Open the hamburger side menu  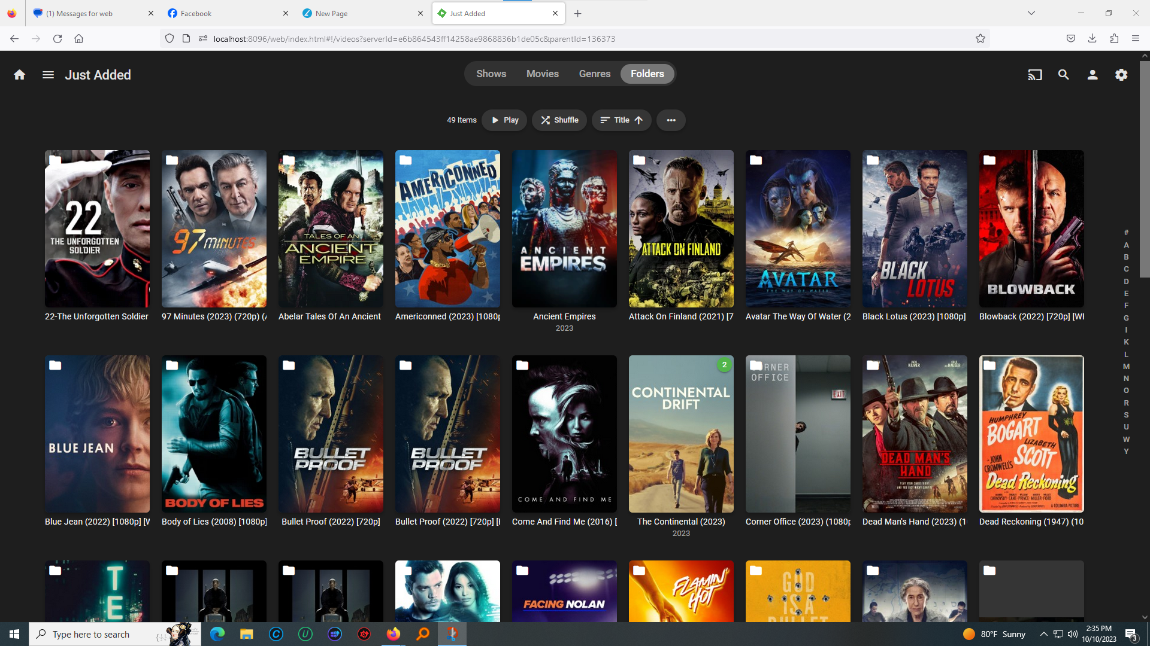click(x=48, y=75)
